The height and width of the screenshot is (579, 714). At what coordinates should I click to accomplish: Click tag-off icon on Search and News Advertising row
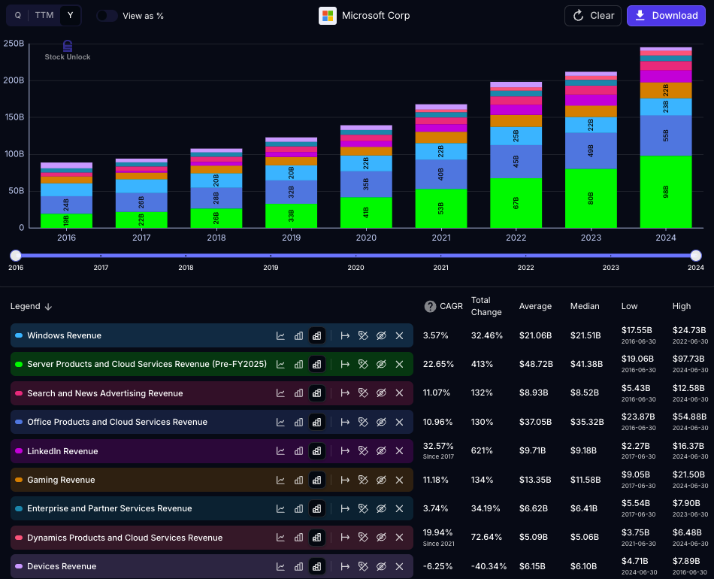pos(363,393)
